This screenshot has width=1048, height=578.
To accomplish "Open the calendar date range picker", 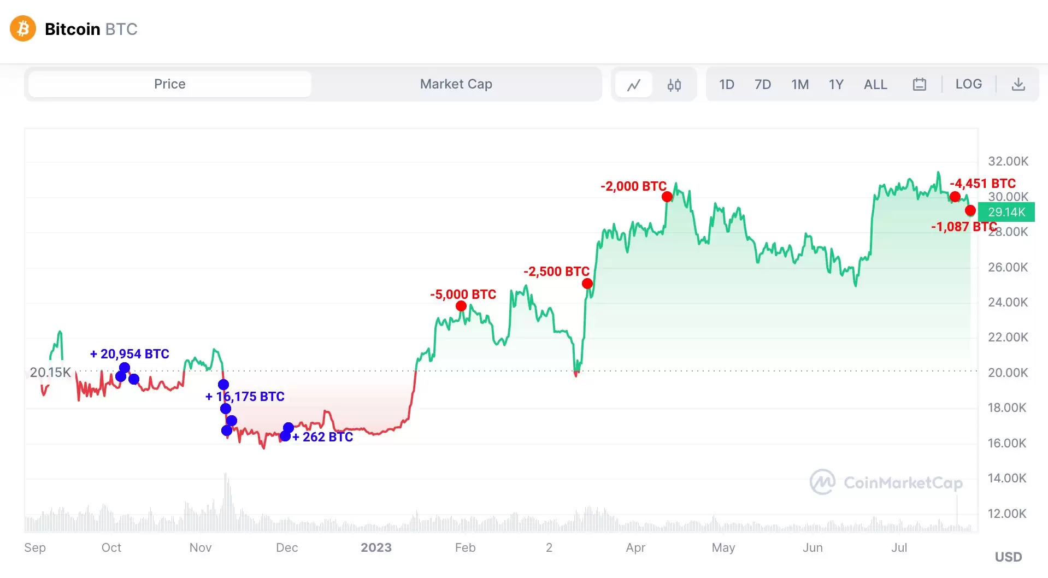I will (919, 85).
